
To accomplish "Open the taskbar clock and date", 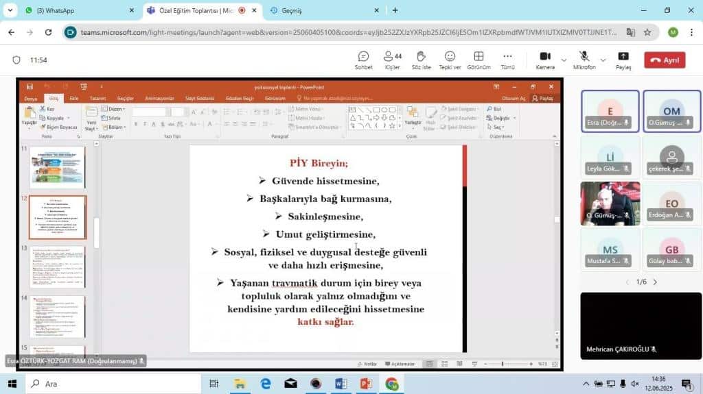I will click(658, 384).
